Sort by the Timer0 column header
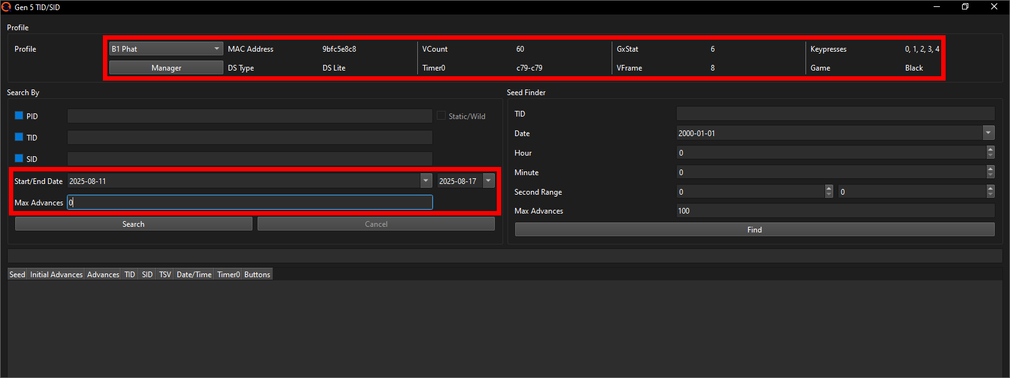 pos(229,274)
